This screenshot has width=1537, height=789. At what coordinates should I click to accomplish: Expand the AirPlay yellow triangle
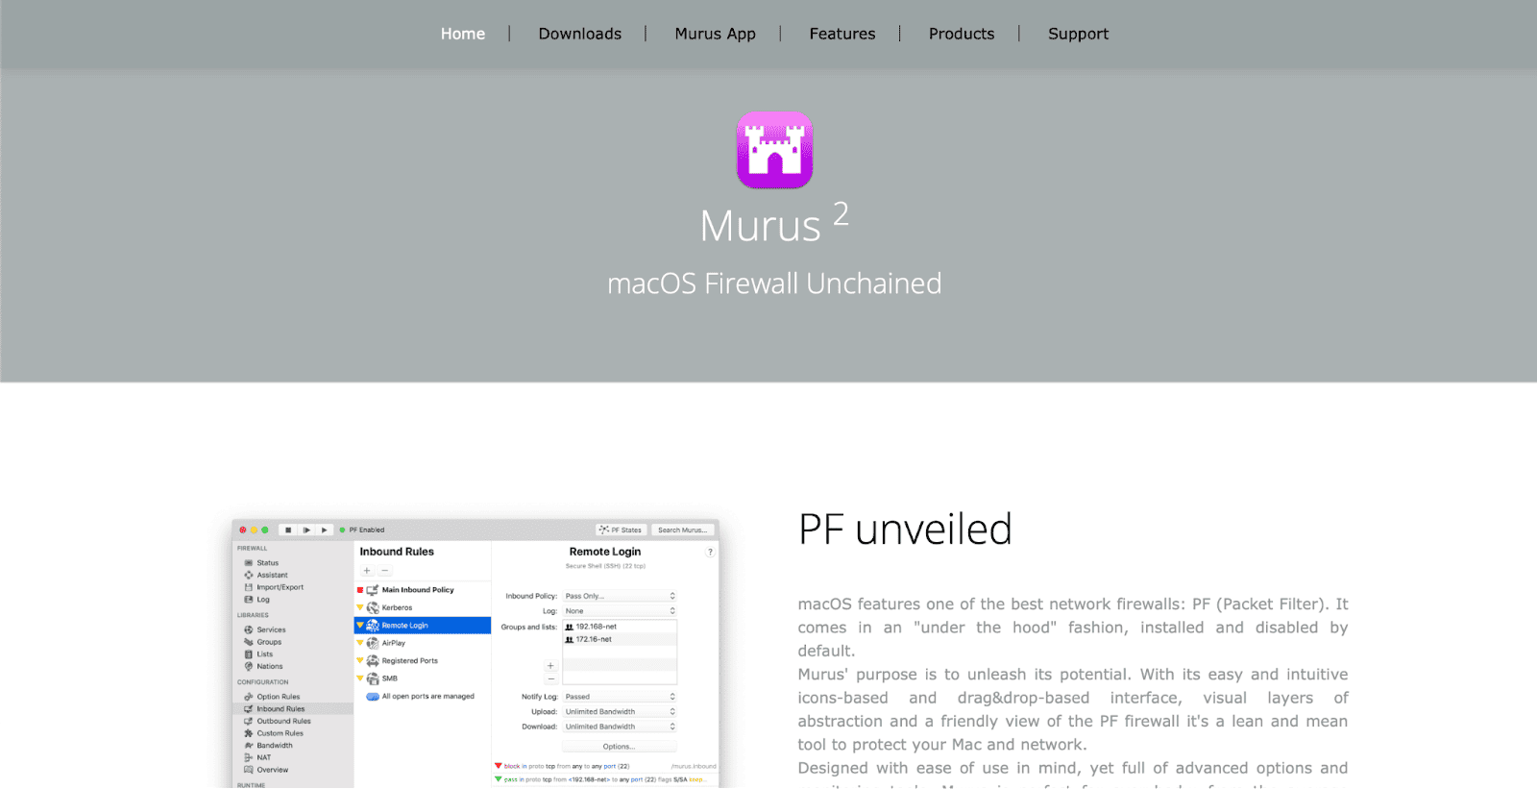360,643
